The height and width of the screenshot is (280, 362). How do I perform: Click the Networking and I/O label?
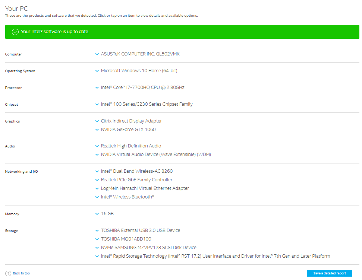click(22, 172)
